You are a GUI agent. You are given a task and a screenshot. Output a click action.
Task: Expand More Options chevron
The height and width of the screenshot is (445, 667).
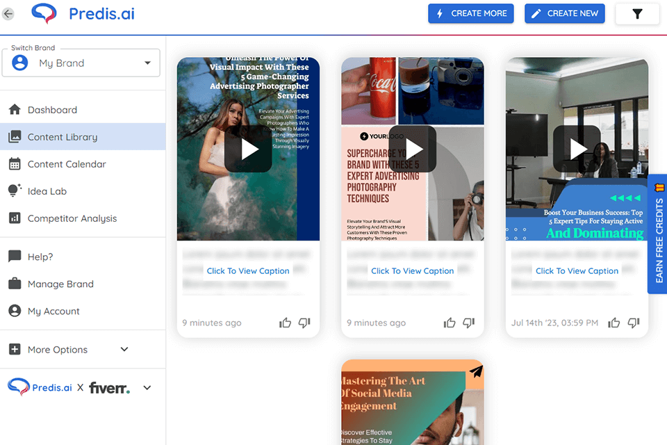124,349
